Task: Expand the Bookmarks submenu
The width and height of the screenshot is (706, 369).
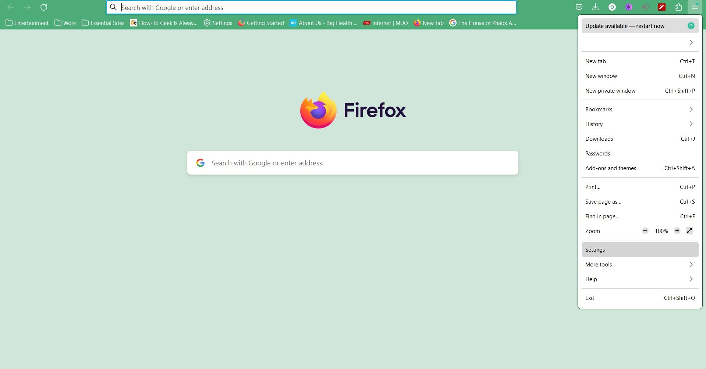Action: 640,109
